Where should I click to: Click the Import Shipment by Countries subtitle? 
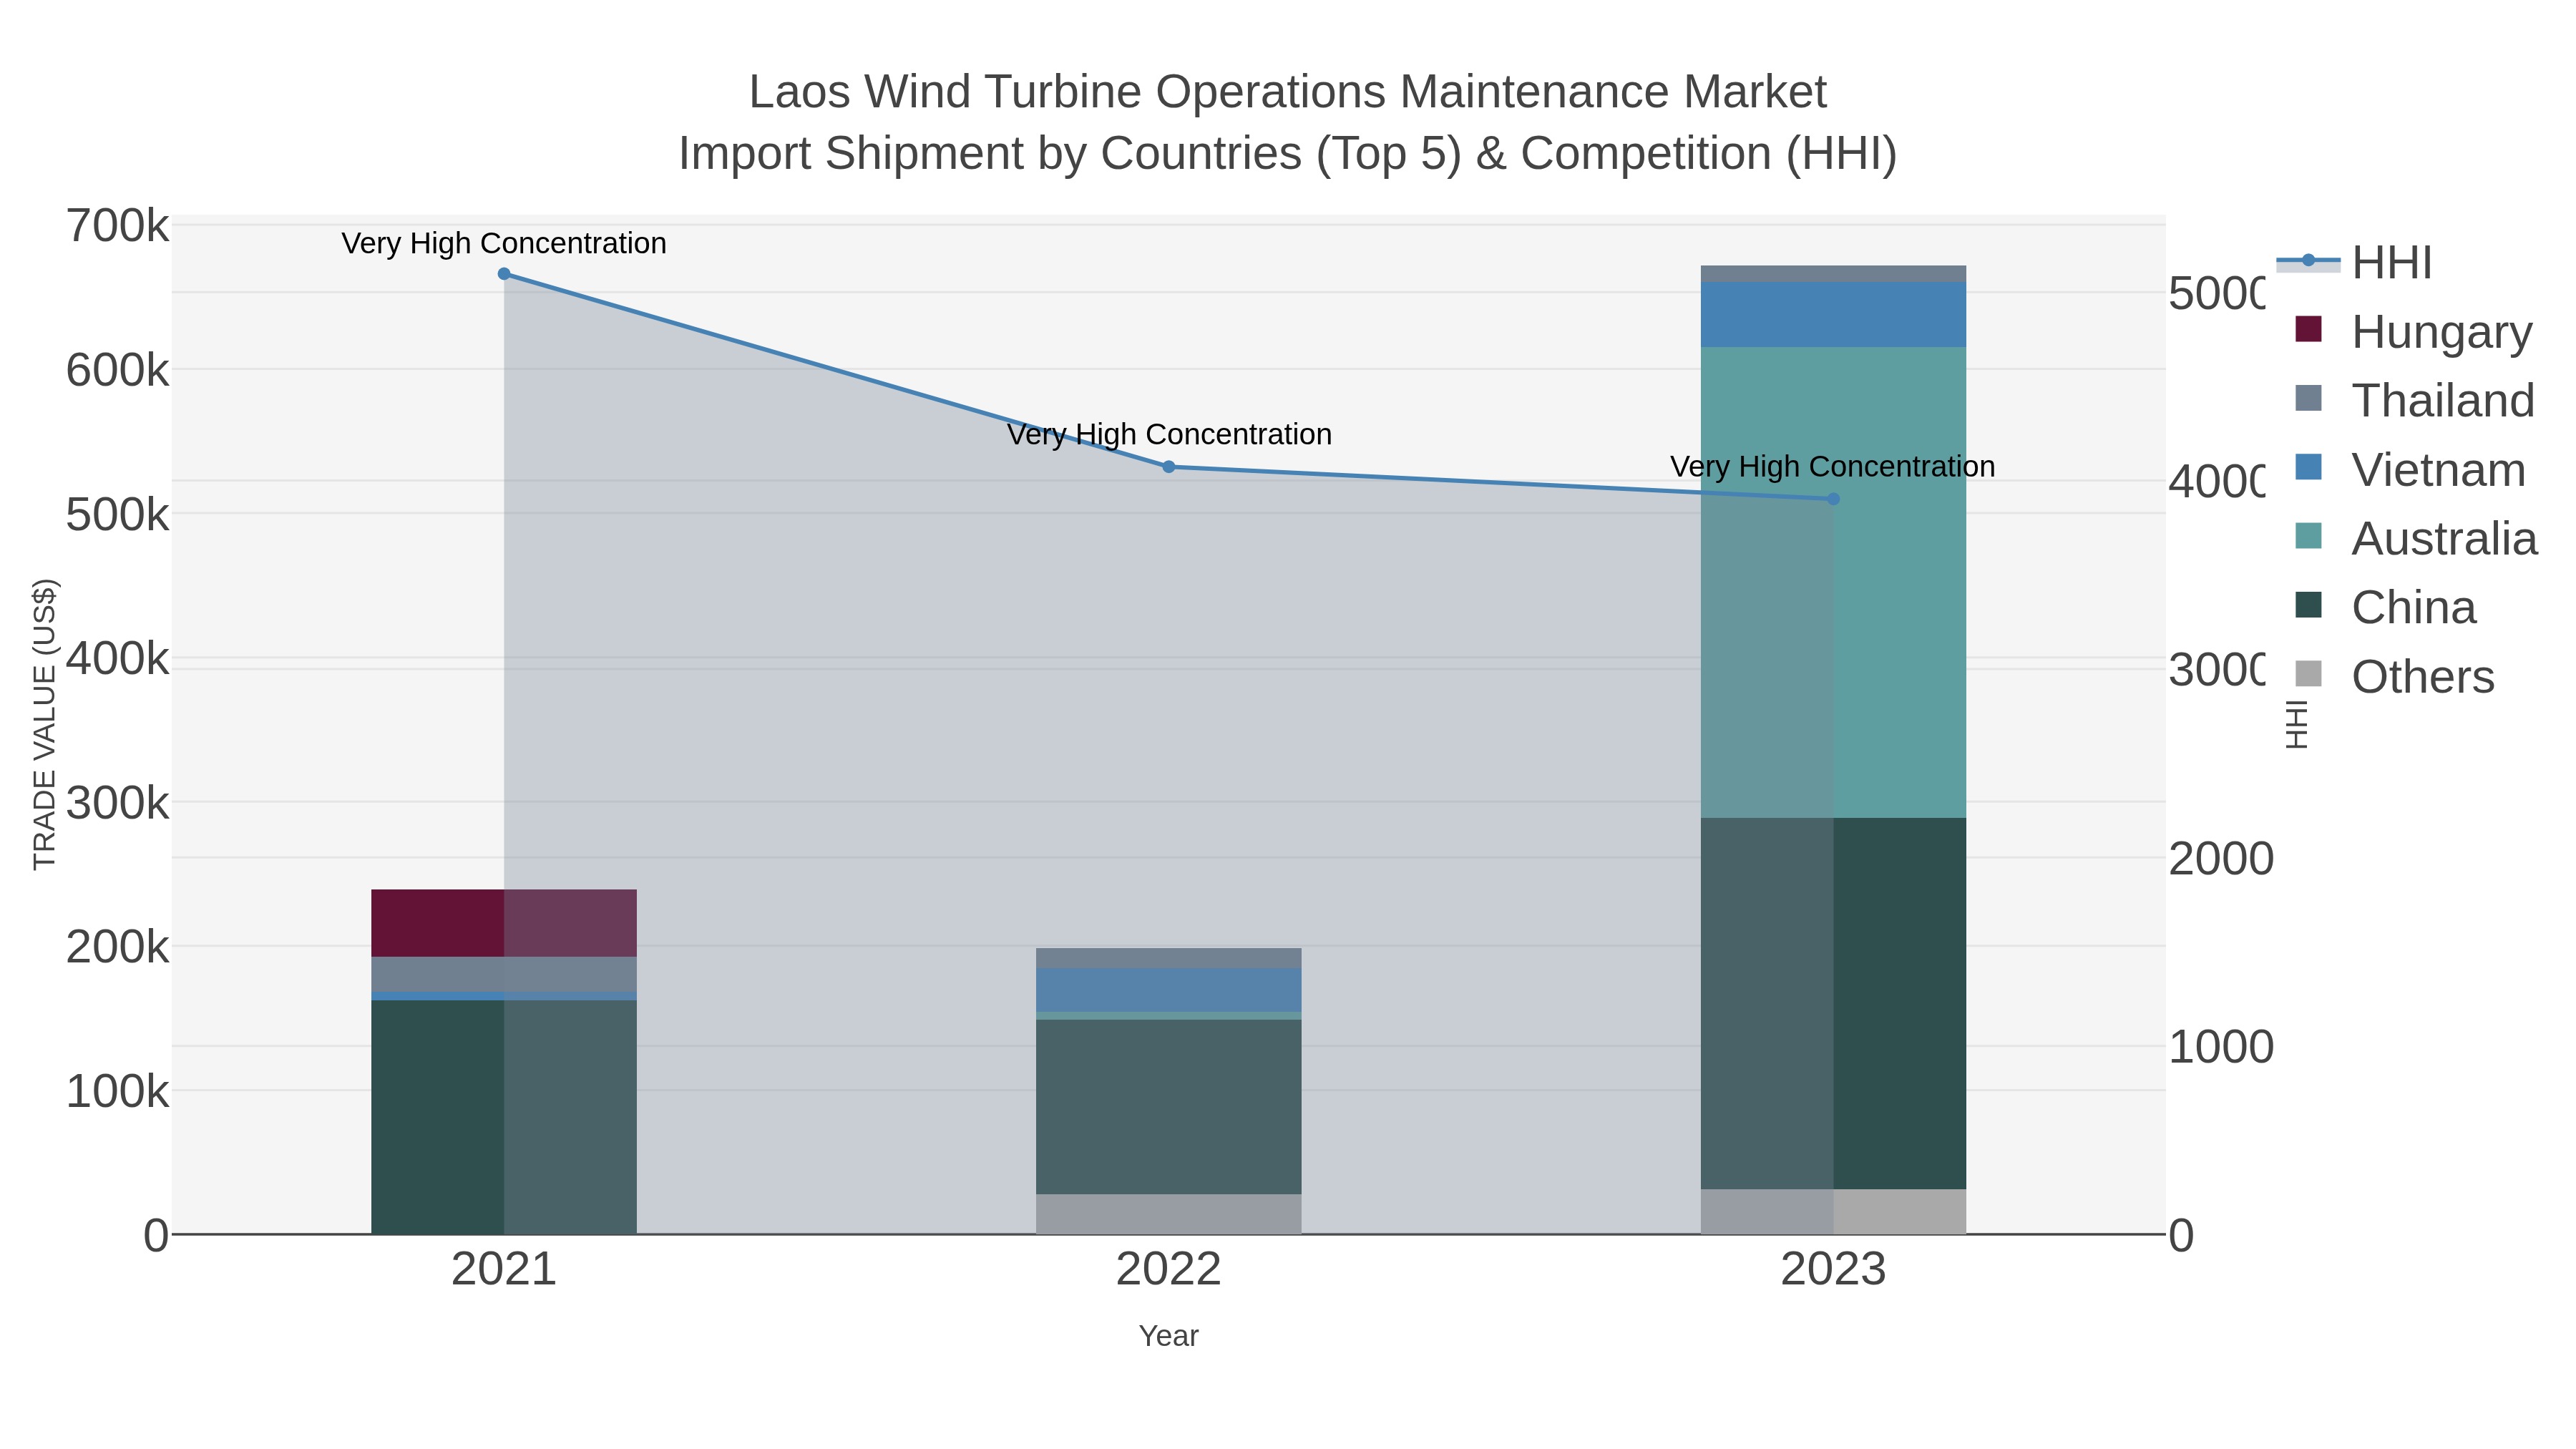click(1288, 154)
